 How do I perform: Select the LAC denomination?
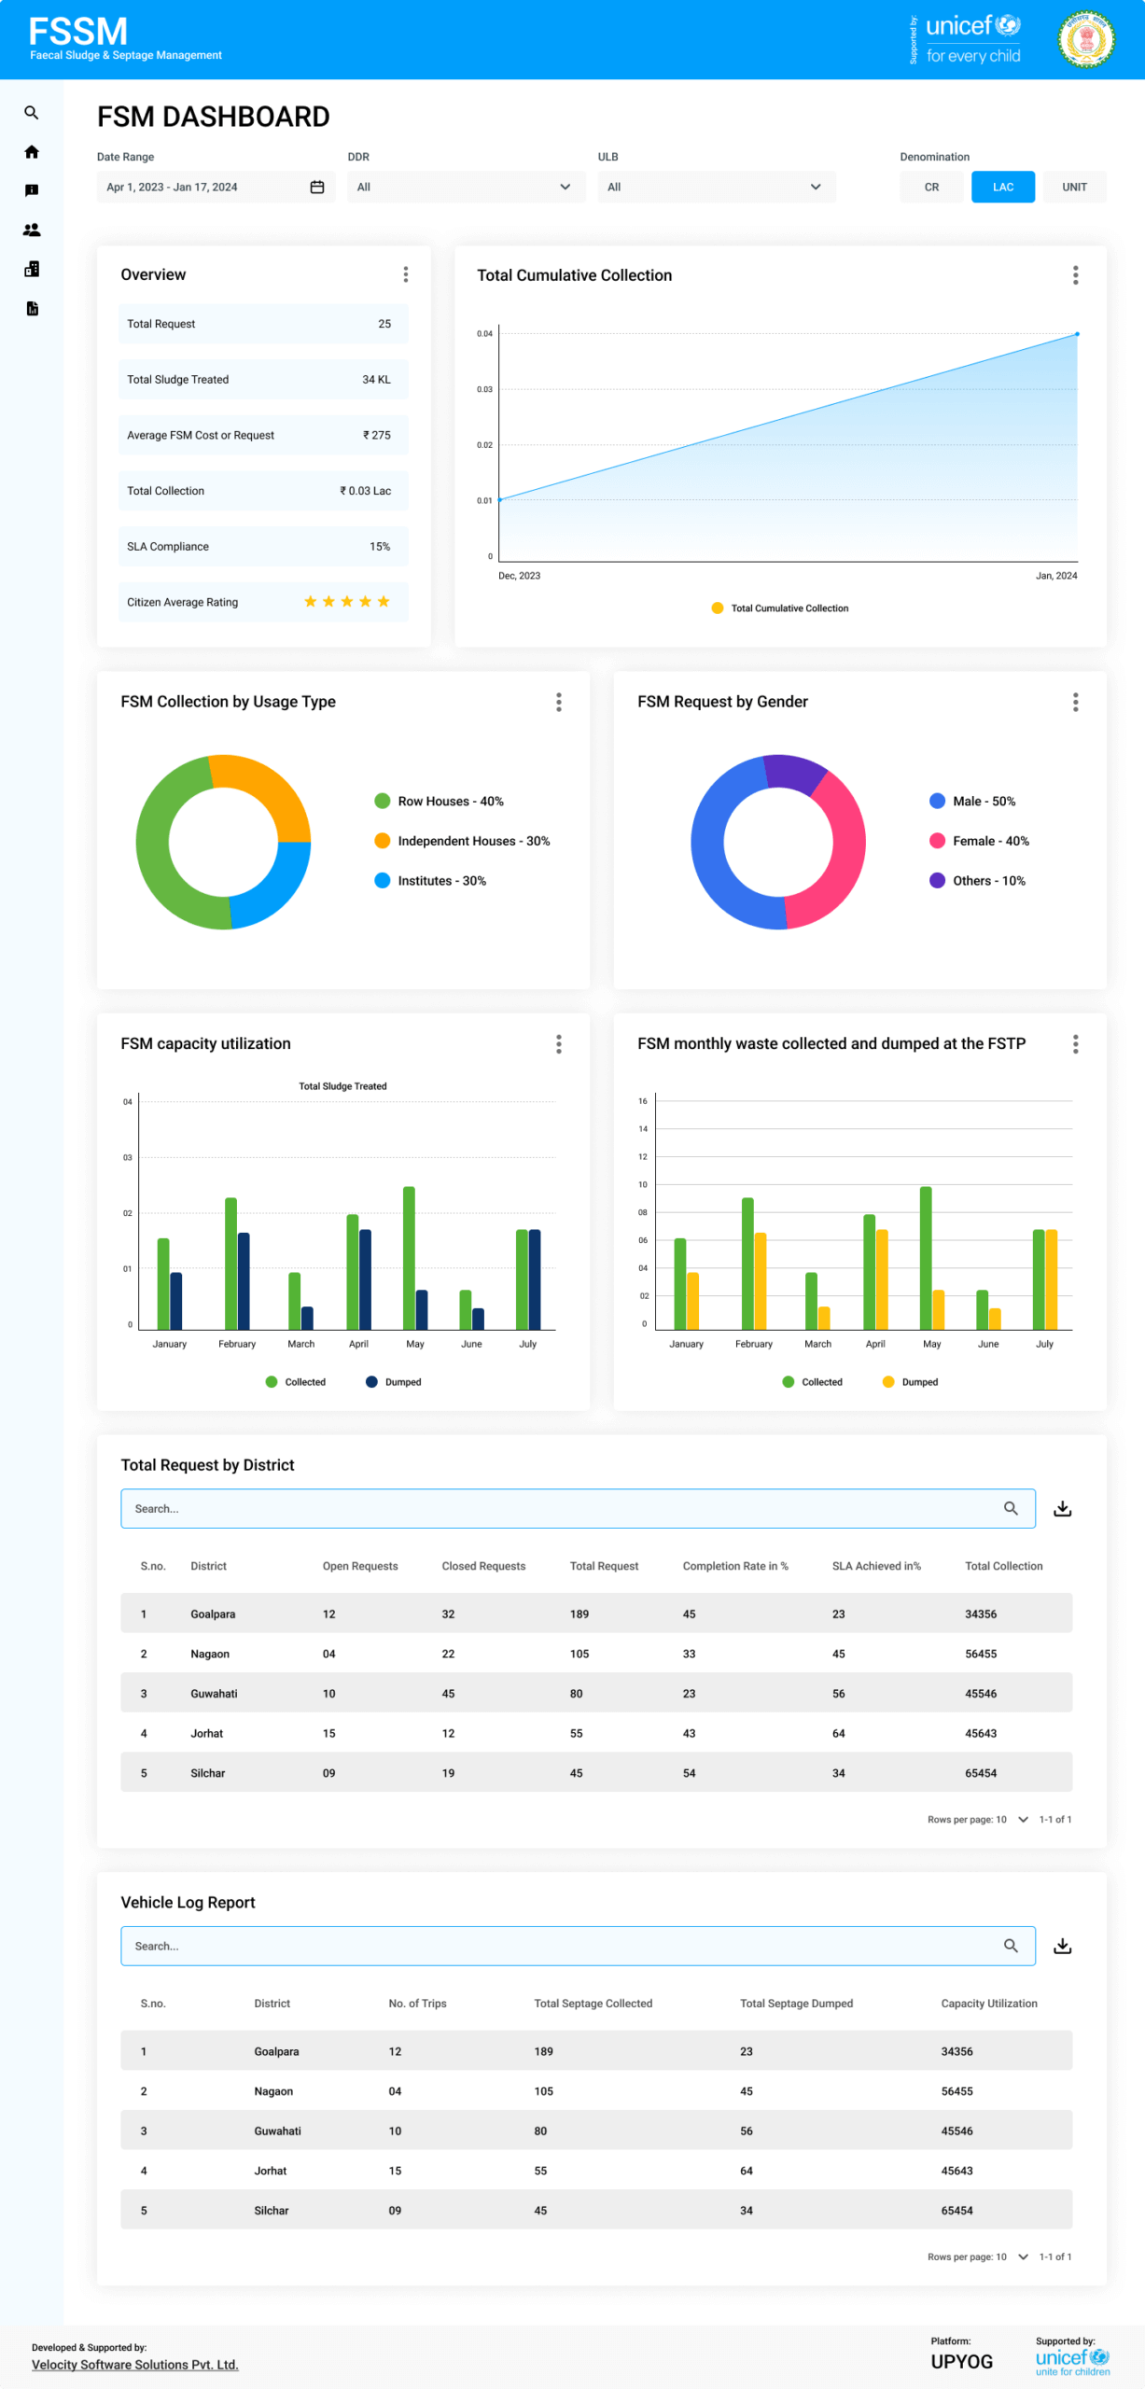[x=1002, y=188]
